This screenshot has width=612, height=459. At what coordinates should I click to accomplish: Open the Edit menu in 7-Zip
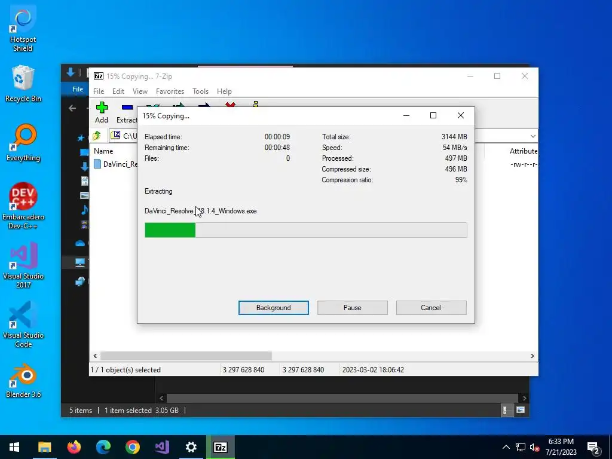(x=118, y=91)
